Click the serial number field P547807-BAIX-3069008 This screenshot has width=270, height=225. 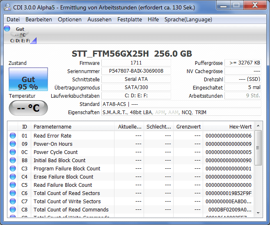pyautogui.click(x=136, y=71)
